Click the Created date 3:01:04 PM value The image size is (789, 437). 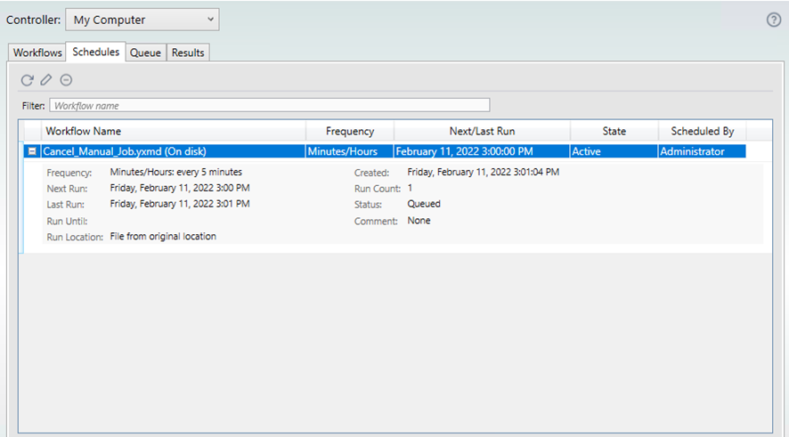coord(483,172)
